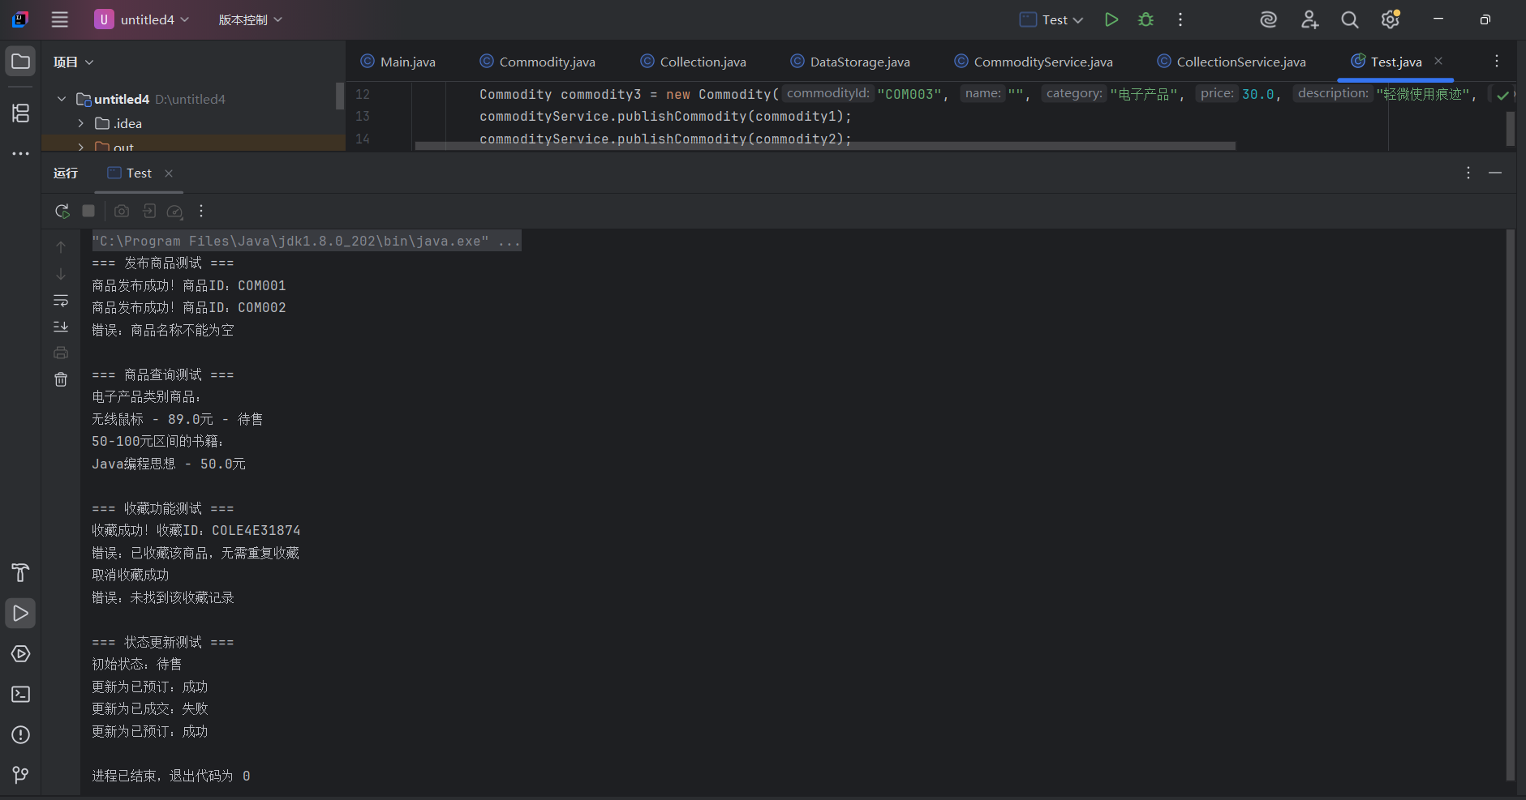Open the main hamburger menu

(59, 19)
